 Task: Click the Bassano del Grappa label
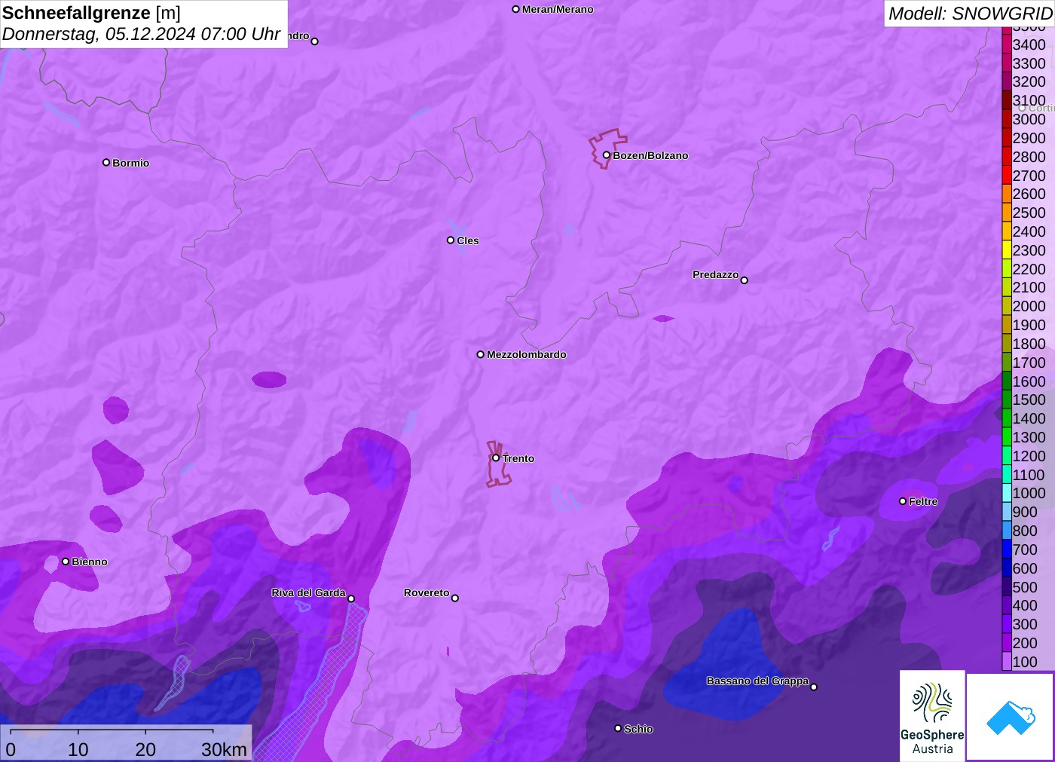coord(757,681)
